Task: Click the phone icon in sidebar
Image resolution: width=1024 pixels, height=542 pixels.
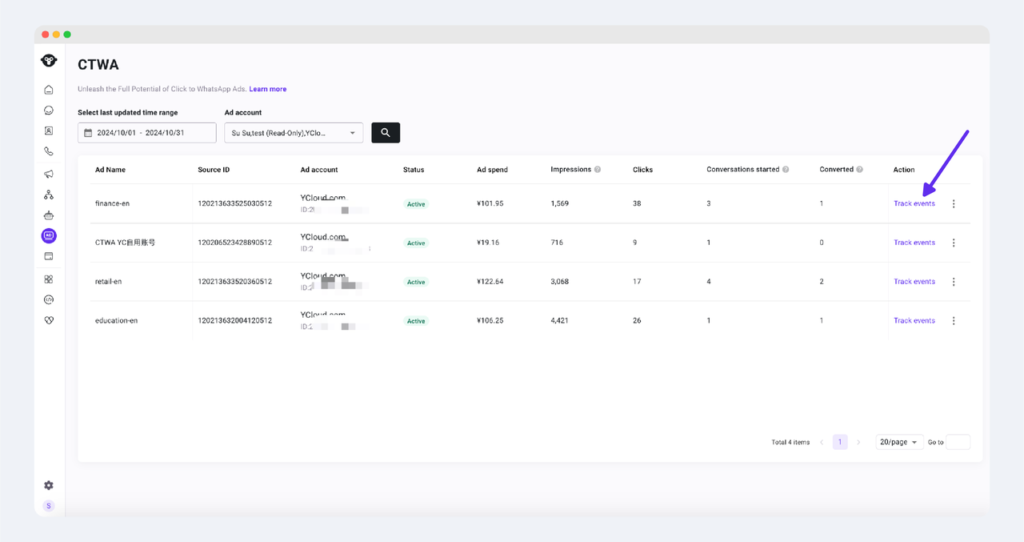Action: tap(49, 151)
